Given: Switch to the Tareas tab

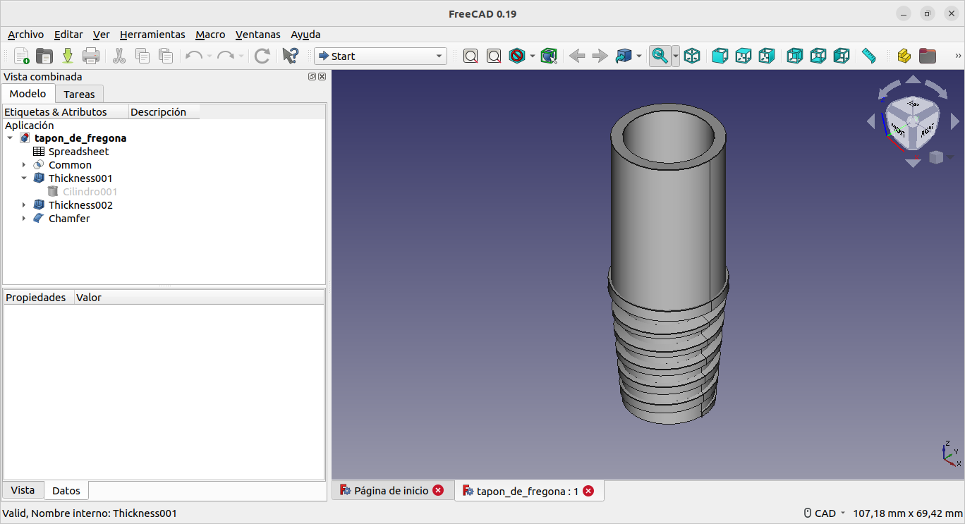Looking at the screenshot, I should tap(79, 94).
